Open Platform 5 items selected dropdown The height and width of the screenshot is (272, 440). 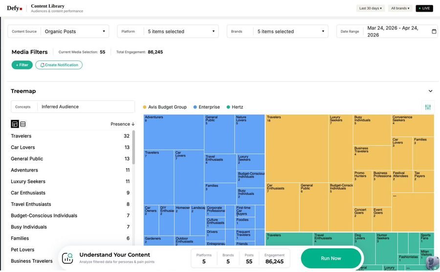(168, 31)
